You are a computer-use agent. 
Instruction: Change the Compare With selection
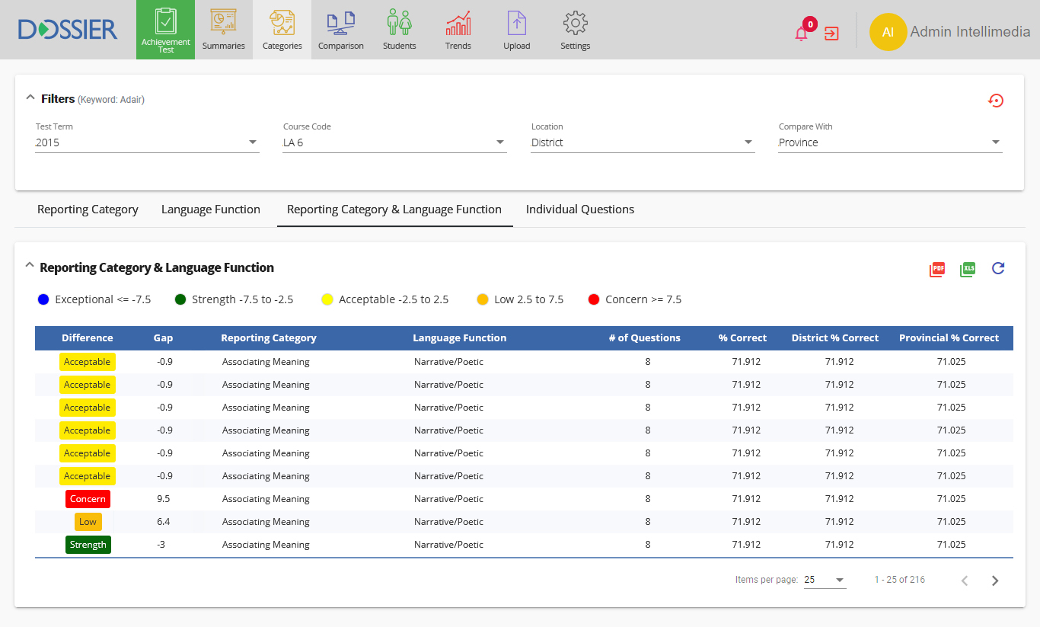[x=889, y=142]
